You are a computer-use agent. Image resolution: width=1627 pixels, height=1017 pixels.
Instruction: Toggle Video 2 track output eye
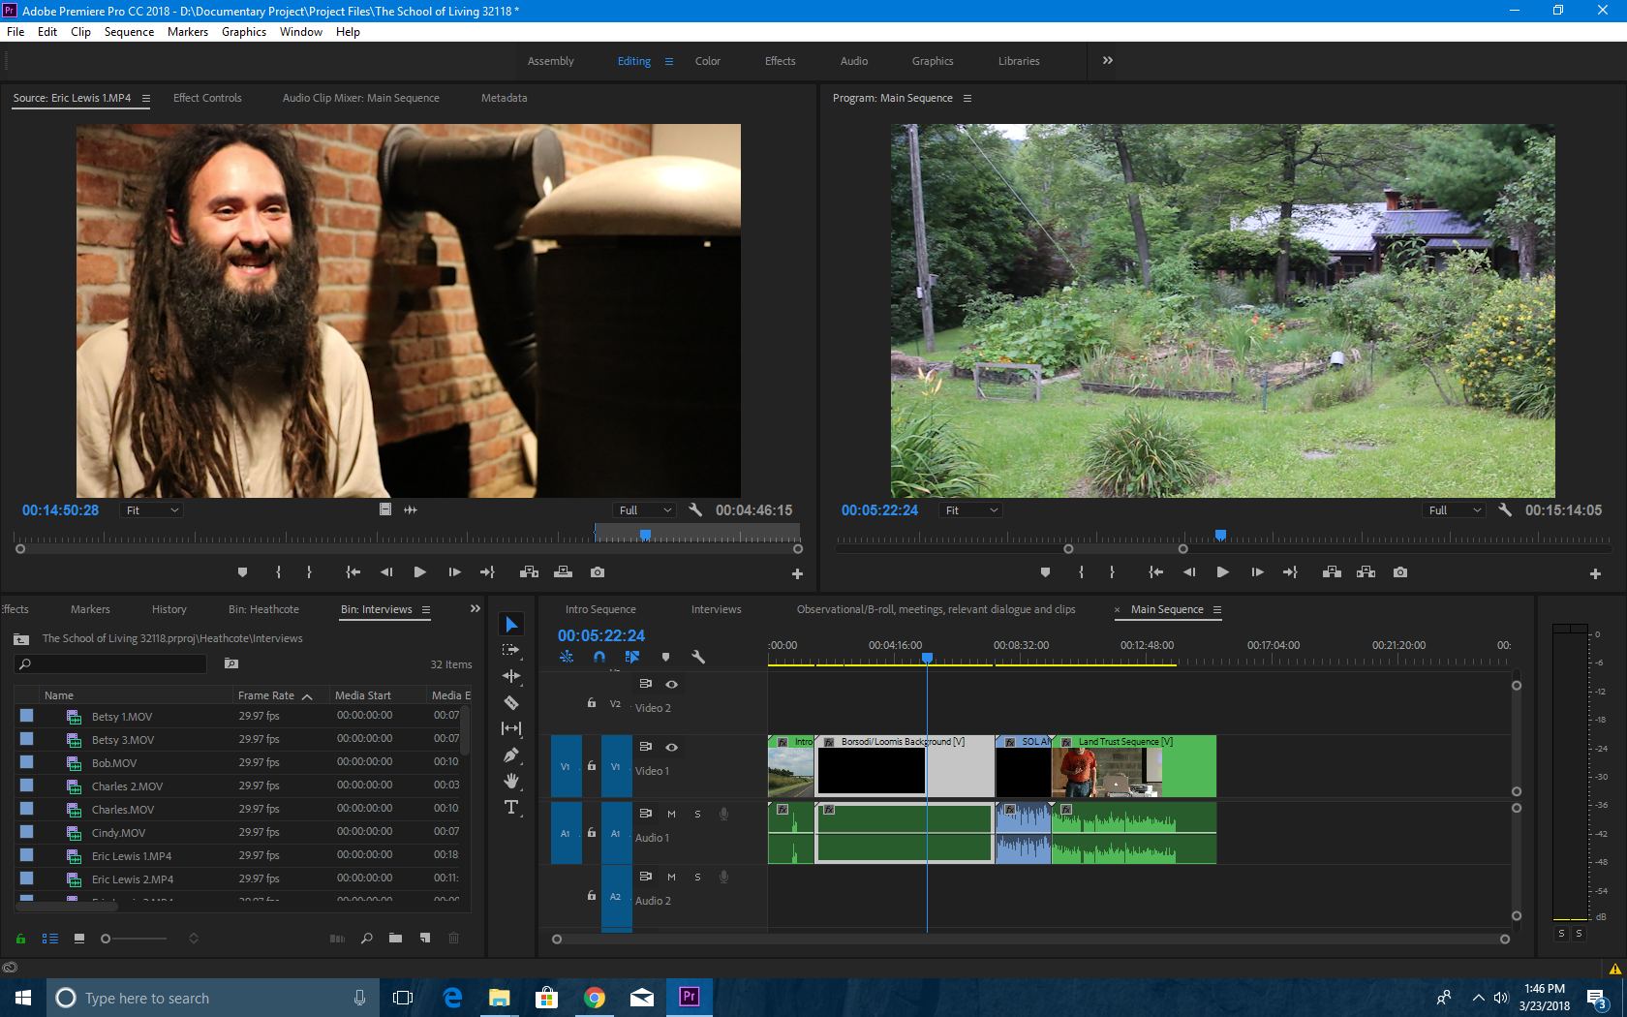(x=671, y=684)
